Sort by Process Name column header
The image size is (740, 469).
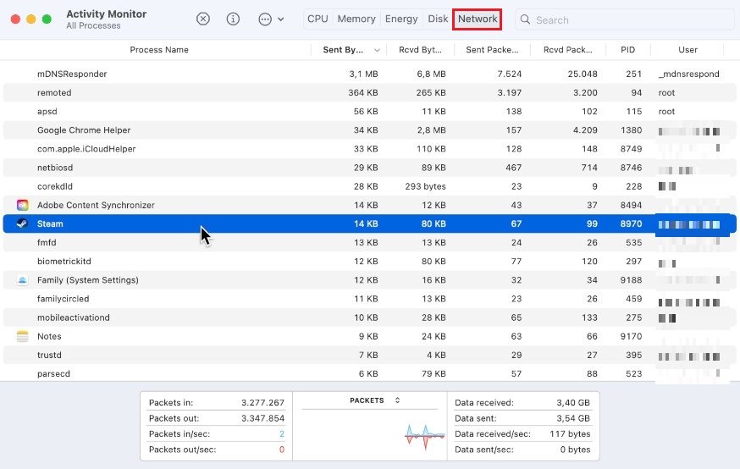(159, 50)
